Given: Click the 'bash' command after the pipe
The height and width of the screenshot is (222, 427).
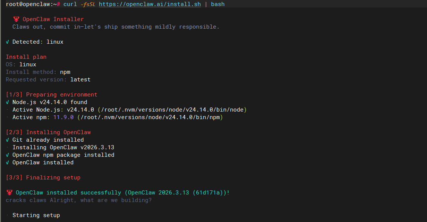Looking at the screenshot, I should tap(218, 5).
